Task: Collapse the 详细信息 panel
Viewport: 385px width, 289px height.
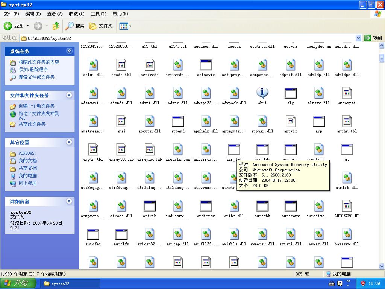Action: [x=69, y=201]
